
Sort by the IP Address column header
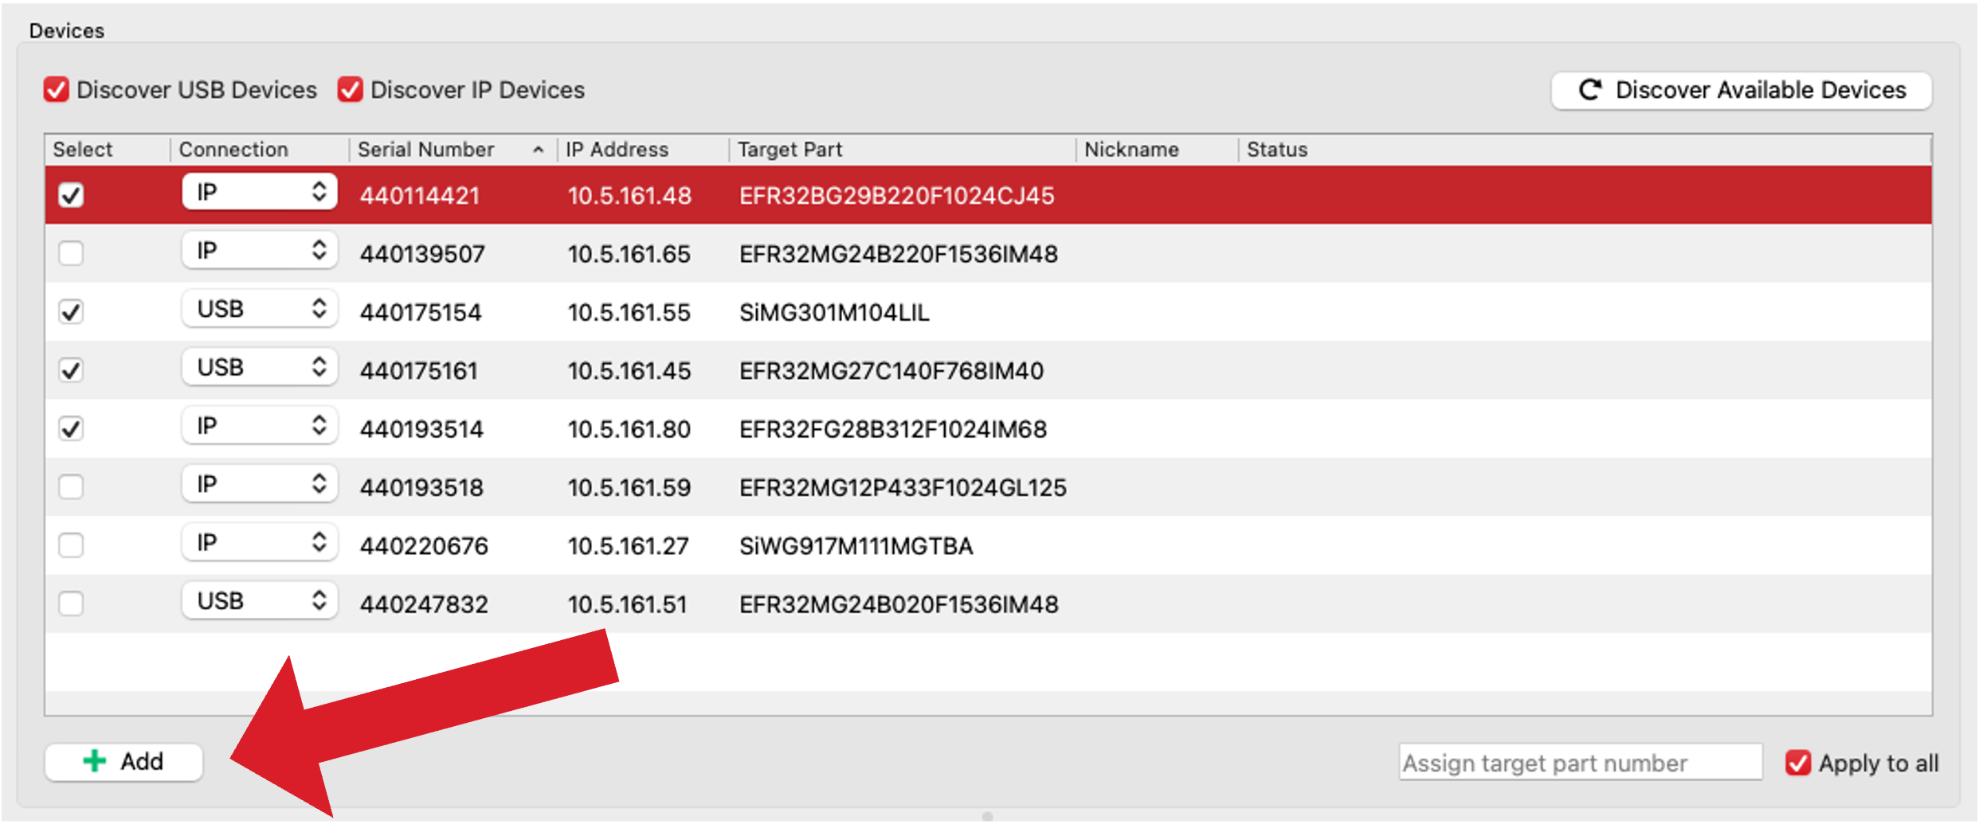coord(617,150)
